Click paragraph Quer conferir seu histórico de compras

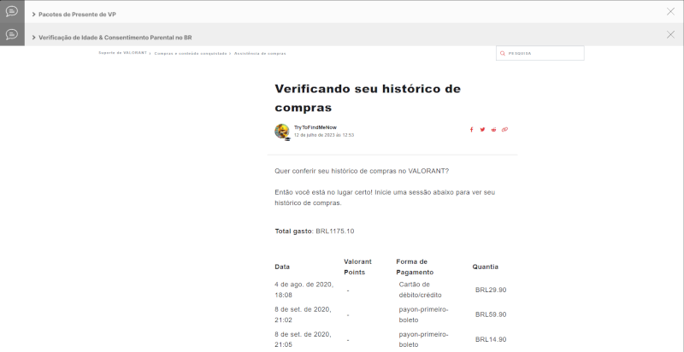click(x=362, y=171)
